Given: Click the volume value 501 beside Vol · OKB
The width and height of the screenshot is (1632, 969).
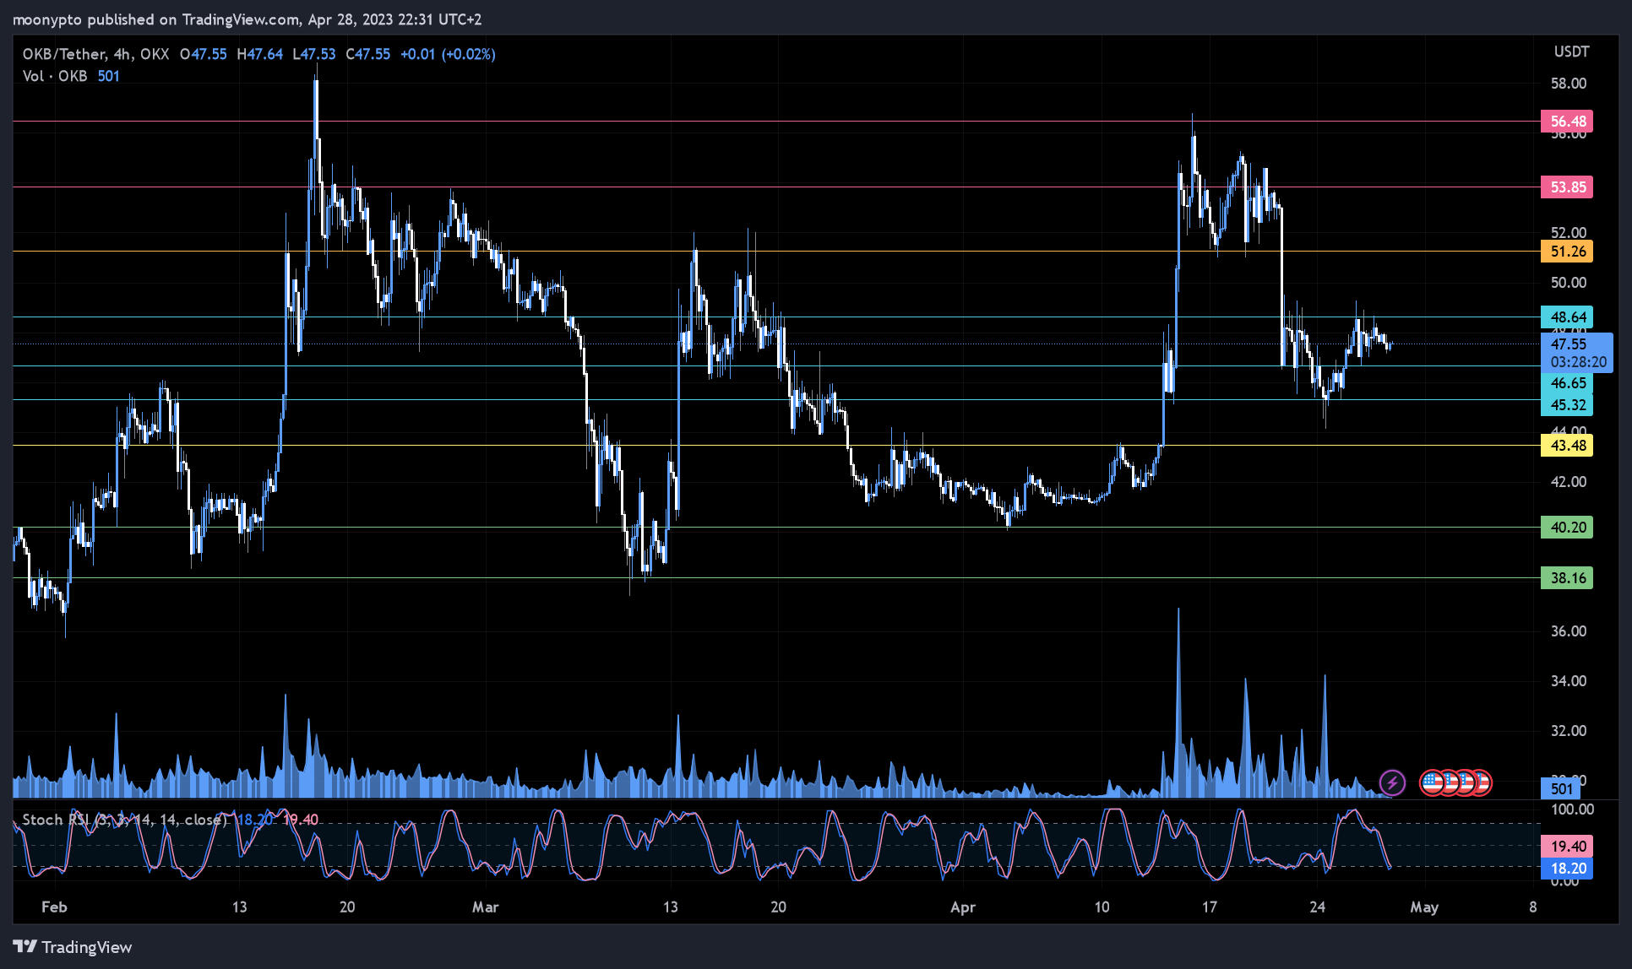Looking at the screenshot, I should (108, 76).
